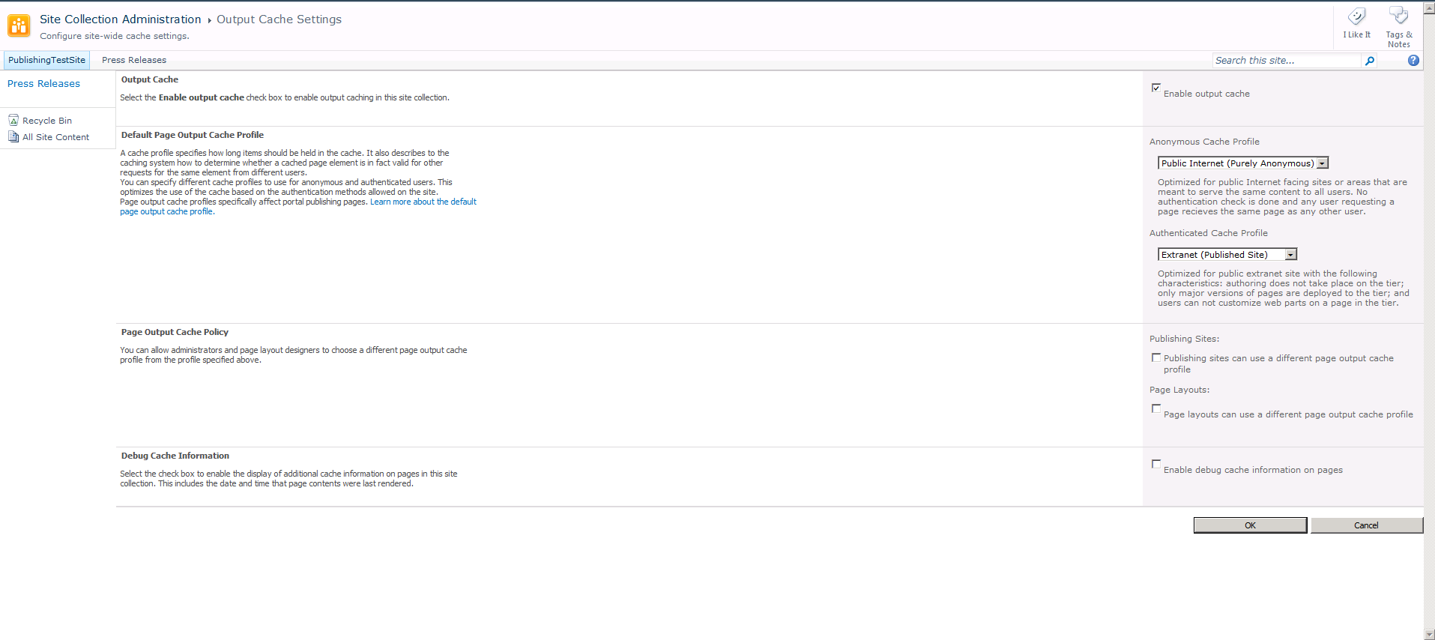Image resolution: width=1435 pixels, height=640 pixels.
Task: Open the help question mark icon
Action: pos(1413,61)
